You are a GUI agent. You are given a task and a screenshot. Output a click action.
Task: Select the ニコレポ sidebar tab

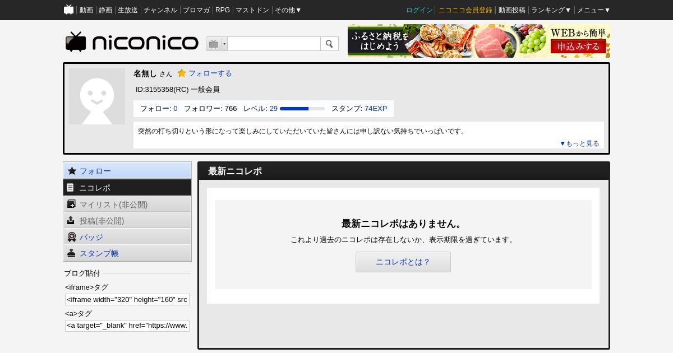[x=127, y=188]
